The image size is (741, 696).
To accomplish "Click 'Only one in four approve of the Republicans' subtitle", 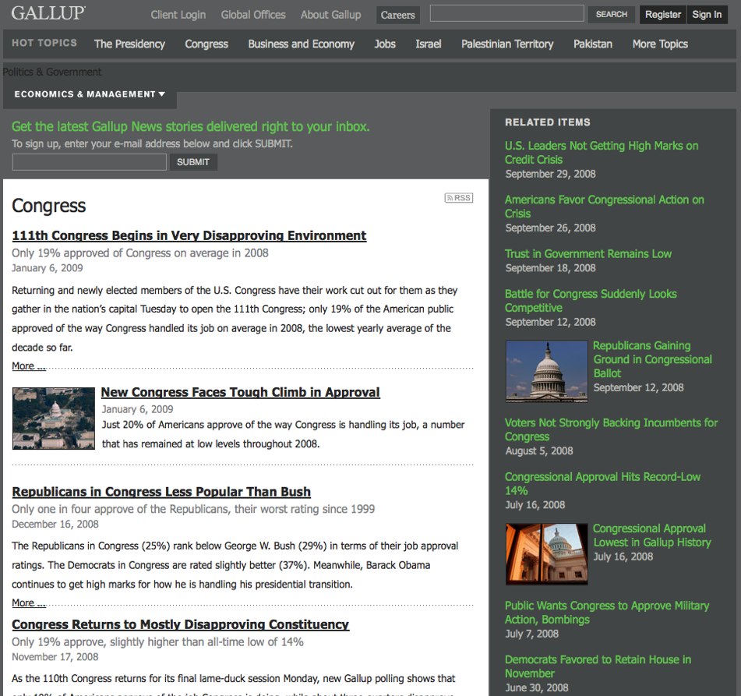I will point(193,509).
